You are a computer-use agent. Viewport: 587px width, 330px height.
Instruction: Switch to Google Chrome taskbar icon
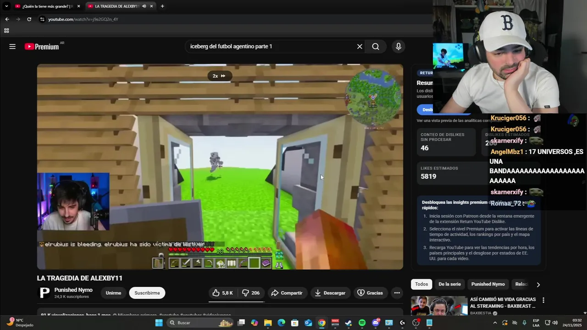point(322,323)
